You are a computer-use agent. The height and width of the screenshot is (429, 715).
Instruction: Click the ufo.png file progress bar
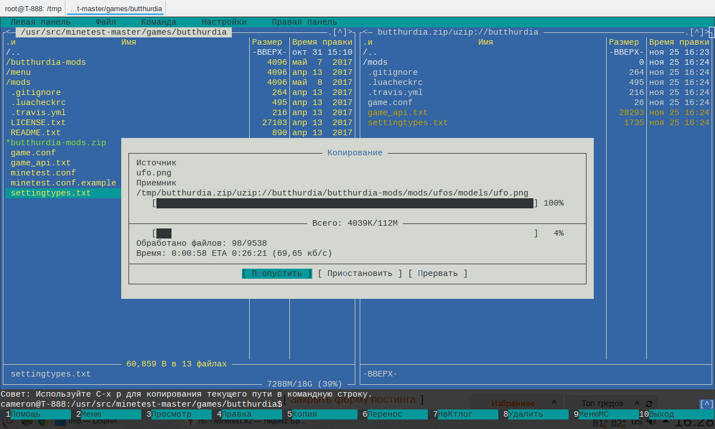[345, 203]
